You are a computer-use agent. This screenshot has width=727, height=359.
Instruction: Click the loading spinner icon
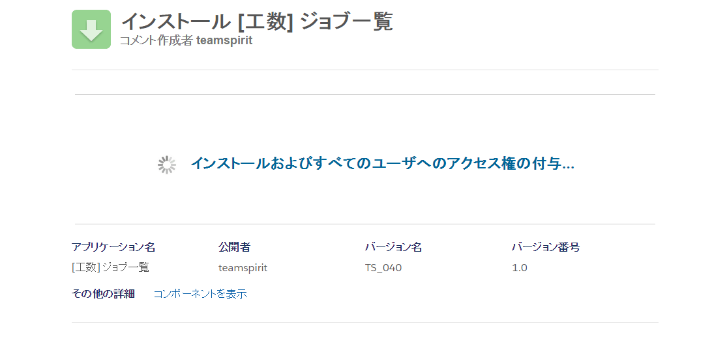[x=167, y=165]
